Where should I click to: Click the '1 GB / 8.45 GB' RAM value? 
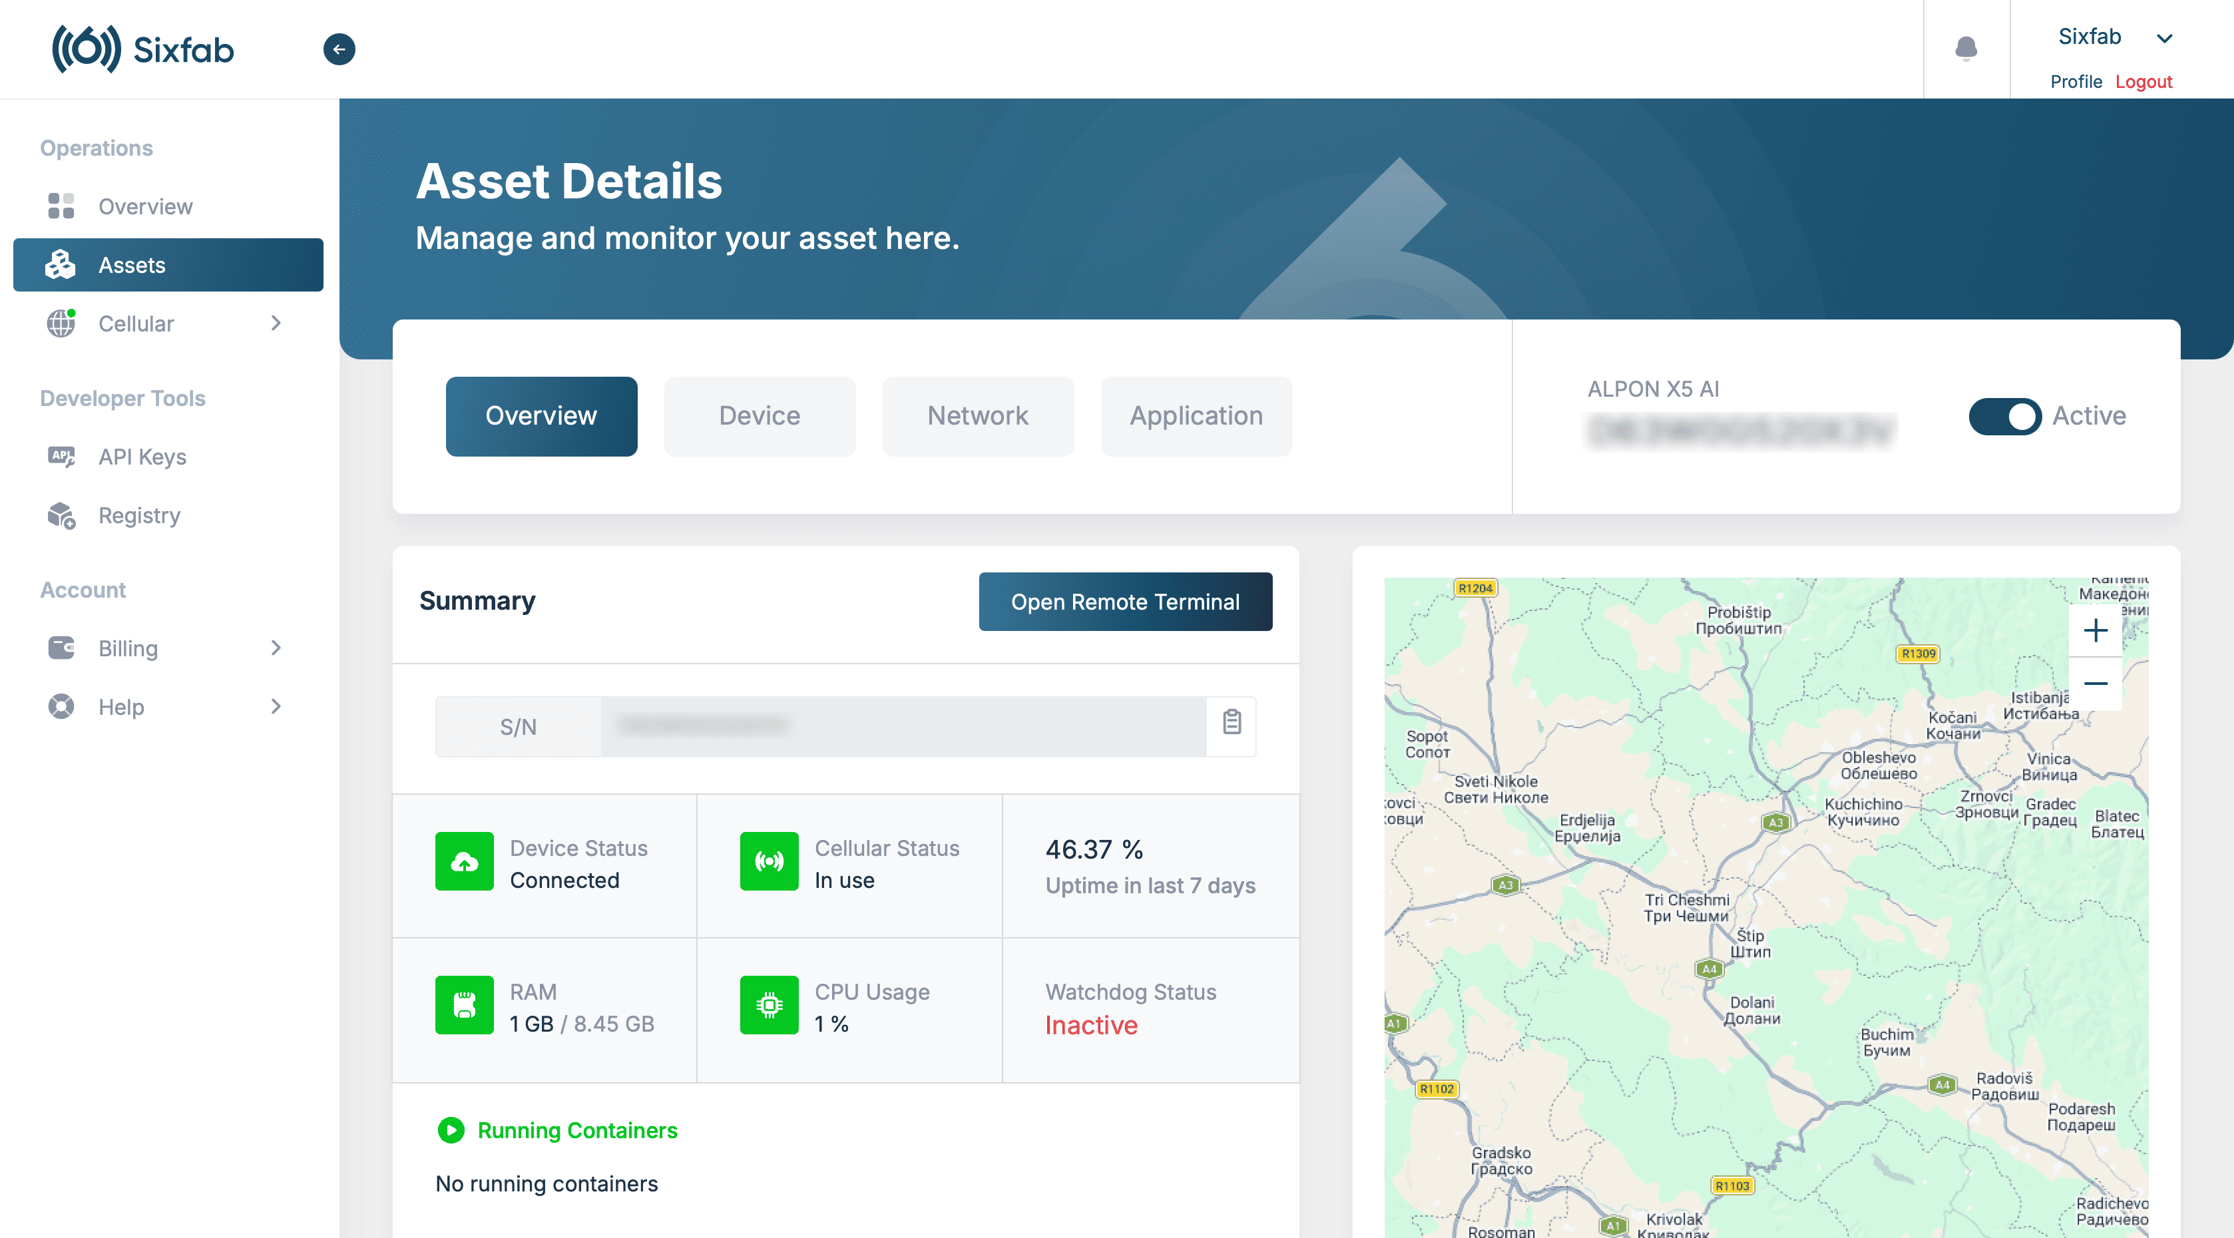pyautogui.click(x=582, y=1024)
